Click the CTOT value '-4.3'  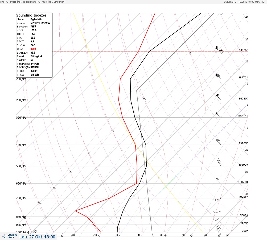[33, 34]
